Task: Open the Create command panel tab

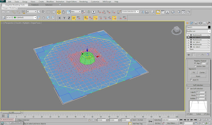Action: pyautogui.click(x=187, y=23)
